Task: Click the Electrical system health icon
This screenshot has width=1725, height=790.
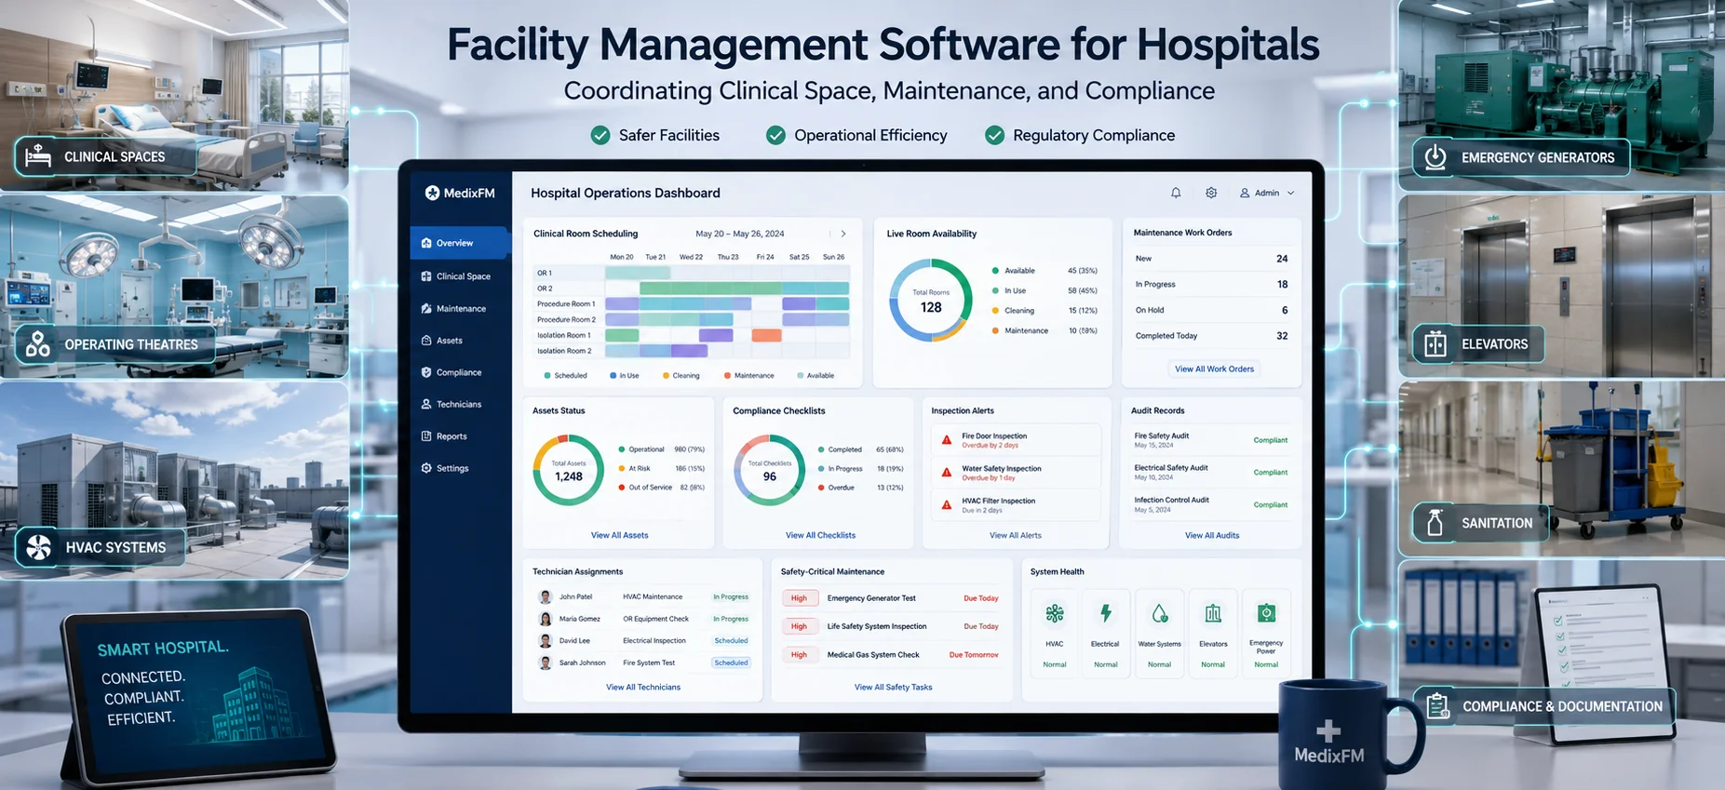Action: pos(1106,613)
